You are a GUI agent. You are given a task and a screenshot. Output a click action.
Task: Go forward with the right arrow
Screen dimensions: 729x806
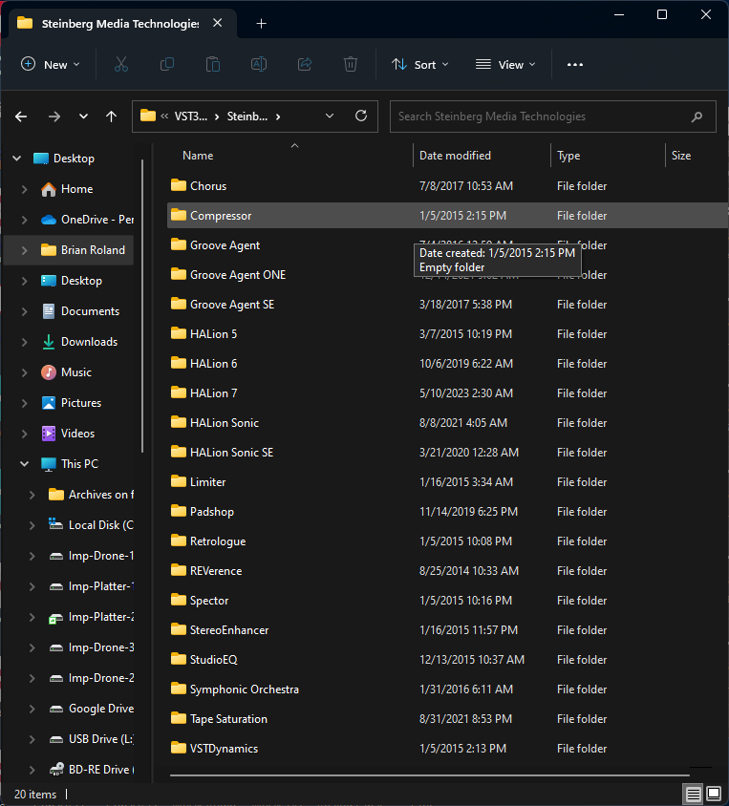(54, 117)
